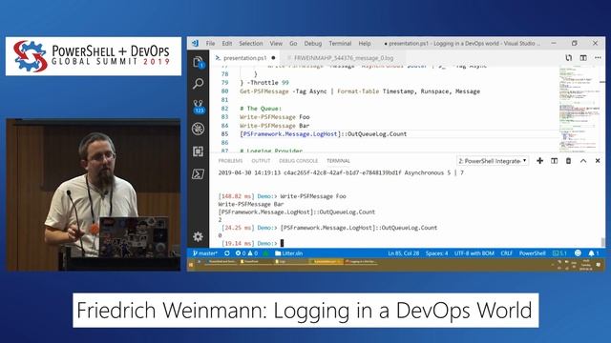
Task: Maximize the panel with the chevron up
Action: pyautogui.click(x=583, y=161)
